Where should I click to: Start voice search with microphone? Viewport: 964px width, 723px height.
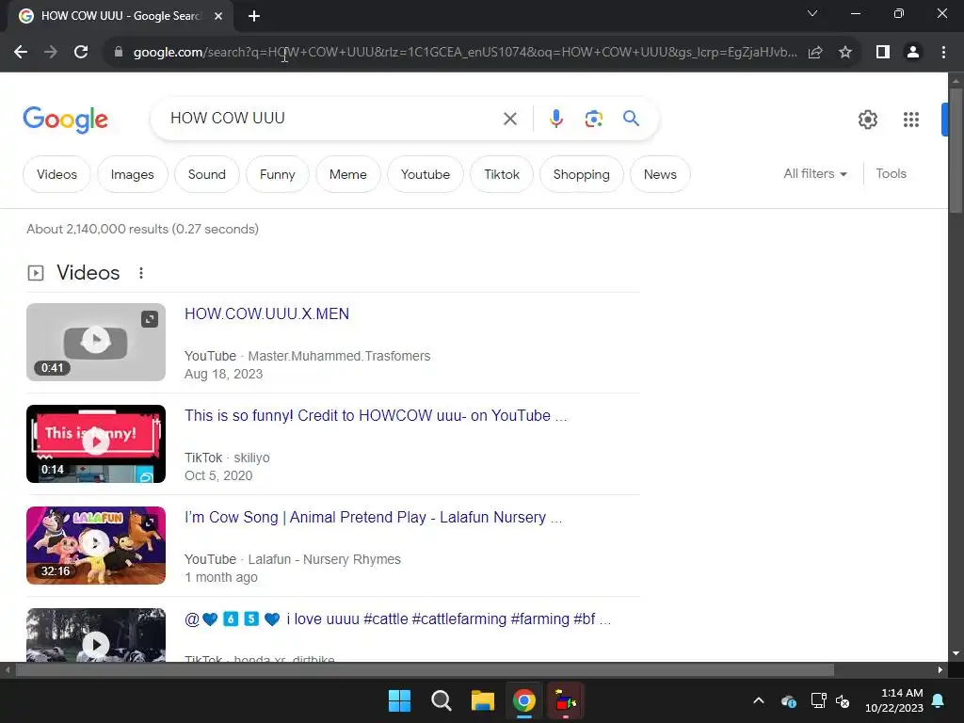555,119
